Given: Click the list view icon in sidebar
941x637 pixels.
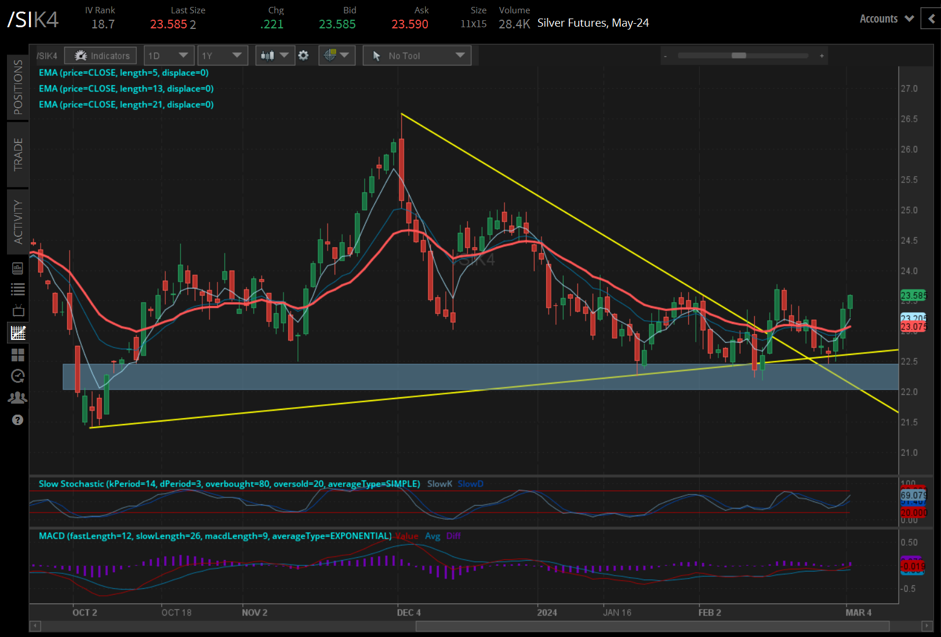Looking at the screenshot, I should [18, 289].
